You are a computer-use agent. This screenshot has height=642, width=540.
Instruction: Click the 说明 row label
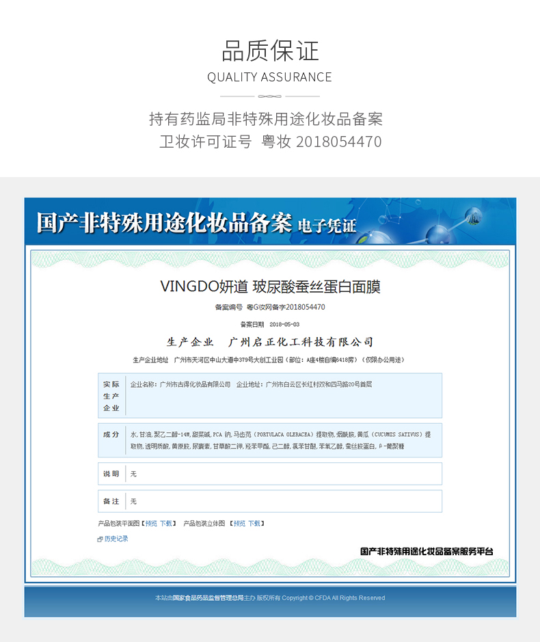coord(111,474)
